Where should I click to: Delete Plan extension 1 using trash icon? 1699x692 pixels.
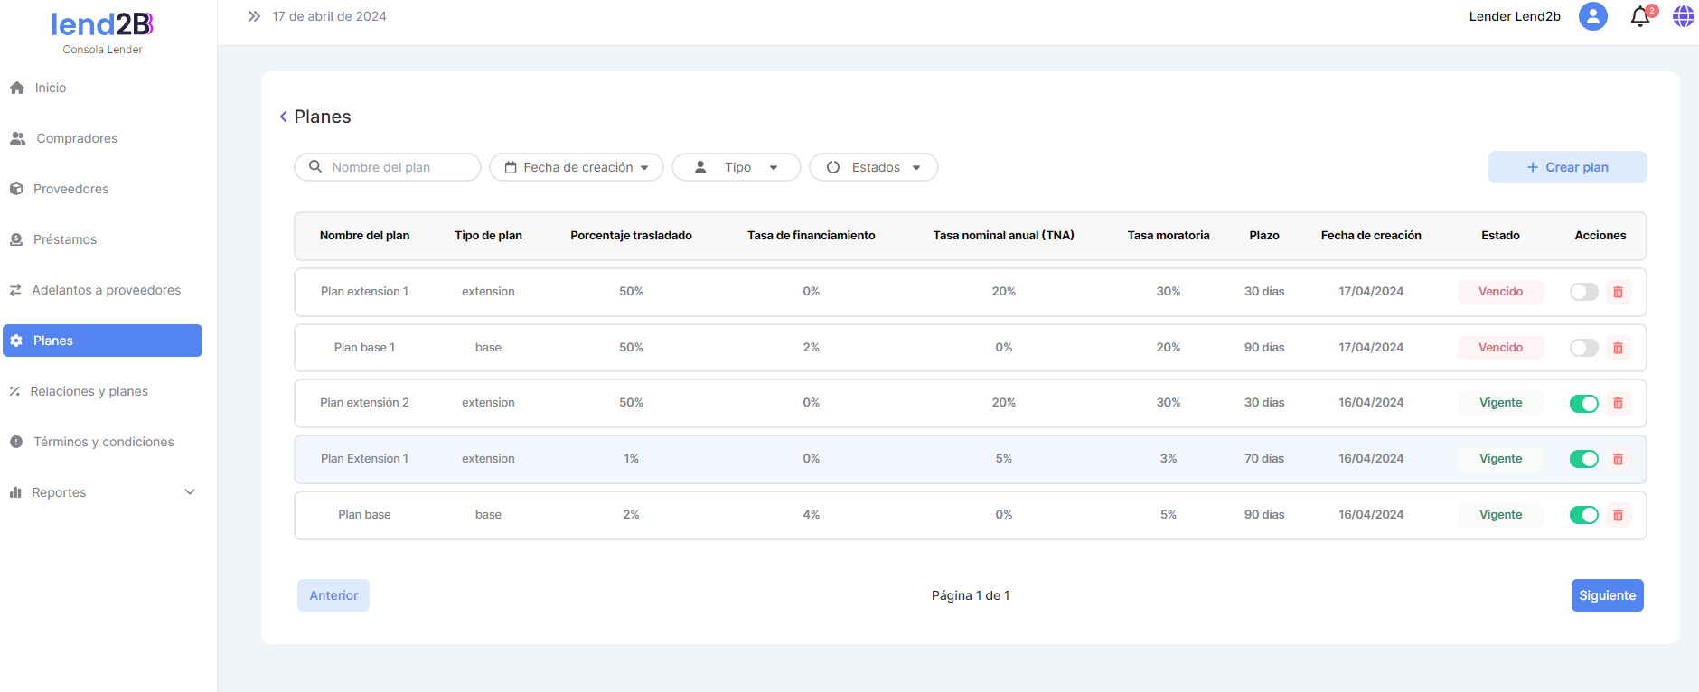1618,292
